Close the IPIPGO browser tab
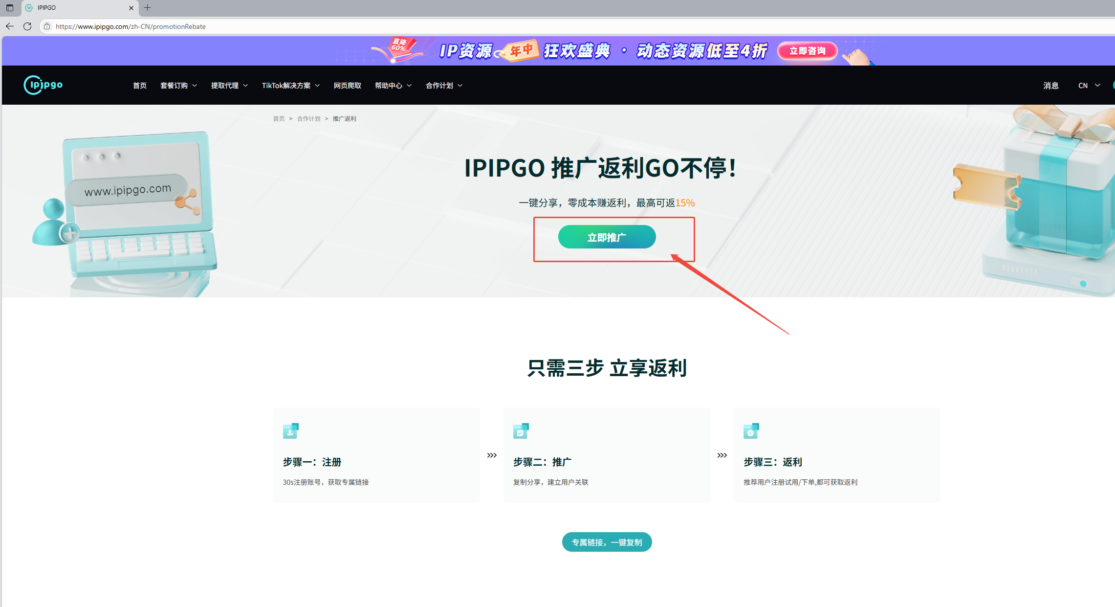 pyautogui.click(x=131, y=8)
